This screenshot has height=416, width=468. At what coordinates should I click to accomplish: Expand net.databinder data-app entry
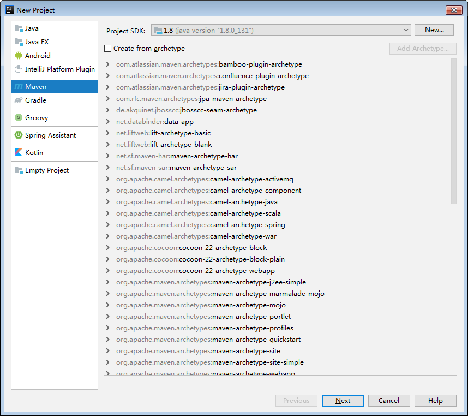tap(108, 122)
